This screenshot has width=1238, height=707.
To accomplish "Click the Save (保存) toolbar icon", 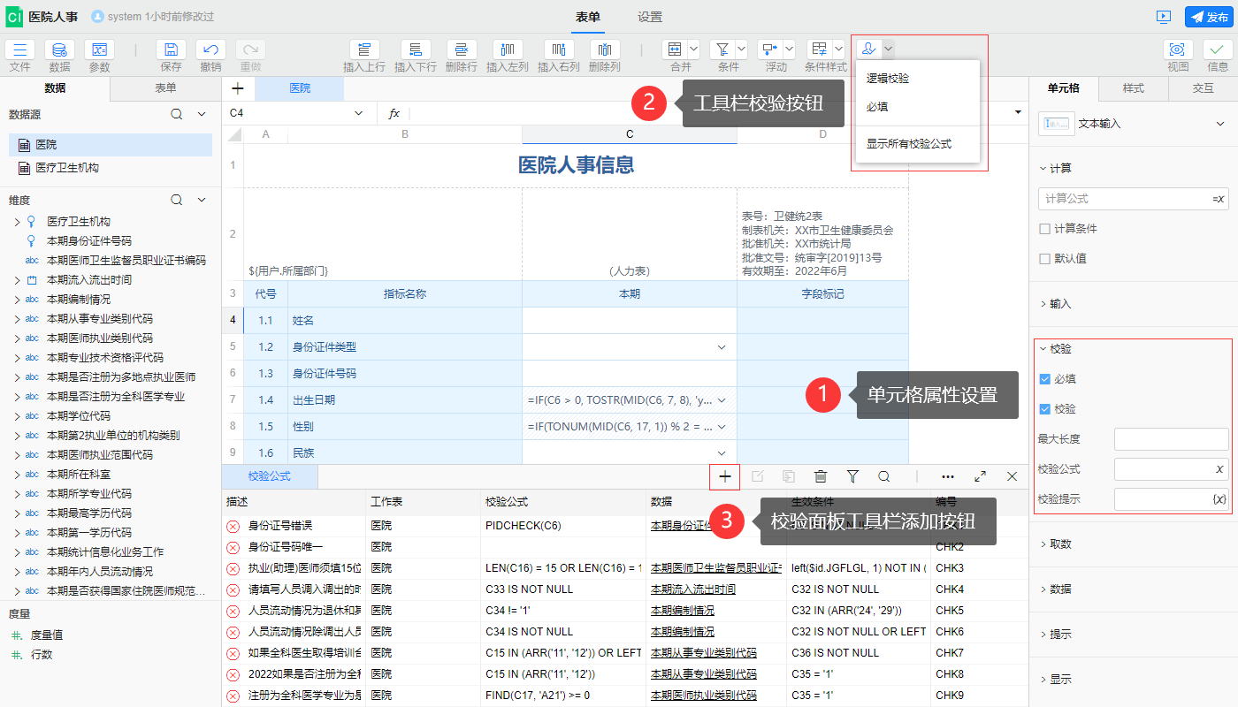I will tap(171, 50).
